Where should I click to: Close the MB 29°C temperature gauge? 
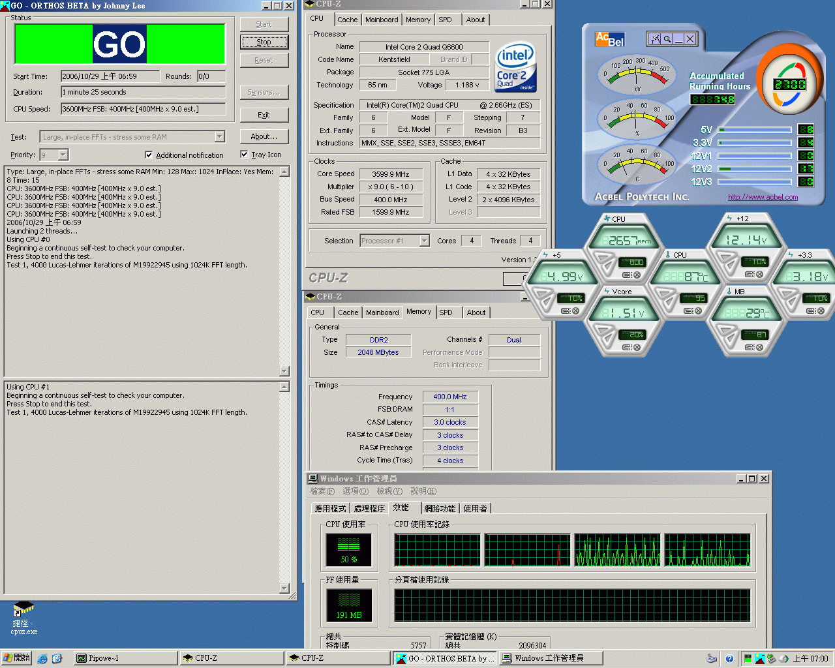pos(759,348)
